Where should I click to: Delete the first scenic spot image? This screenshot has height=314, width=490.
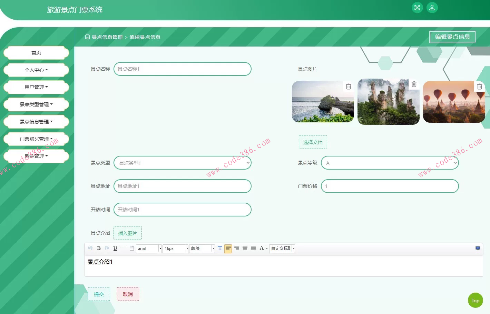(x=349, y=87)
